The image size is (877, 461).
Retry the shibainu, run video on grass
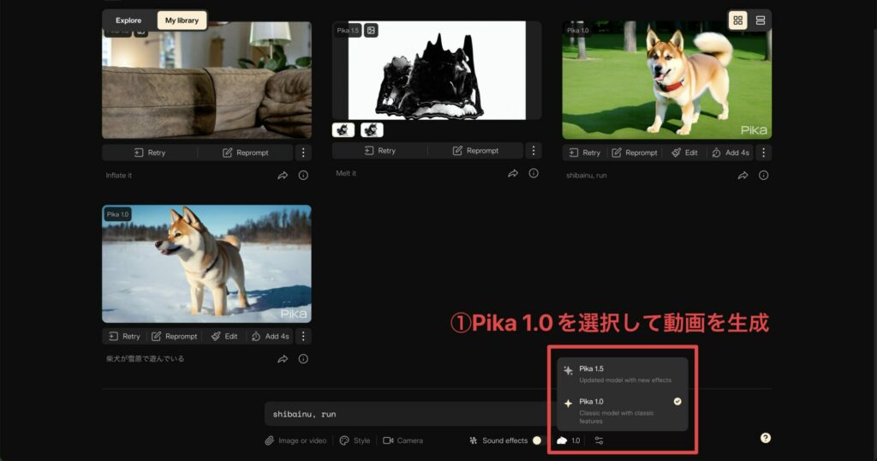584,153
